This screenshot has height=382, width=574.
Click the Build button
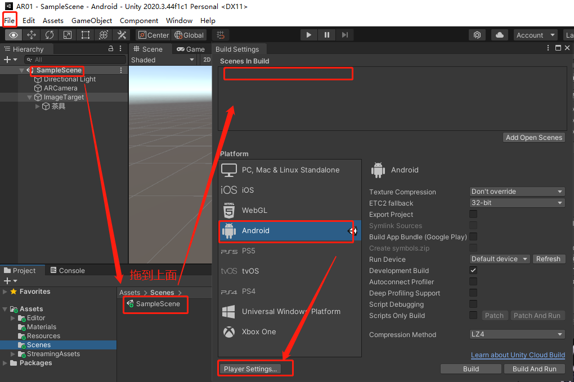pos(471,369)
